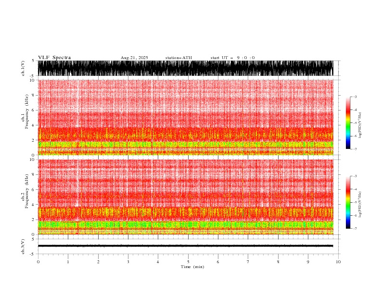
Task: Select the date text "Aug.21, 2025"
Action: 134,58
